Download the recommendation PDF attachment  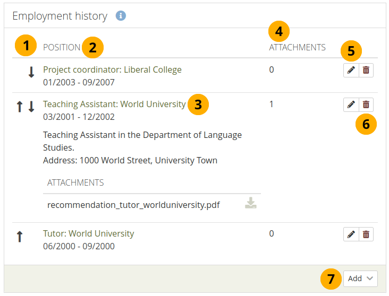pos(251,204)
